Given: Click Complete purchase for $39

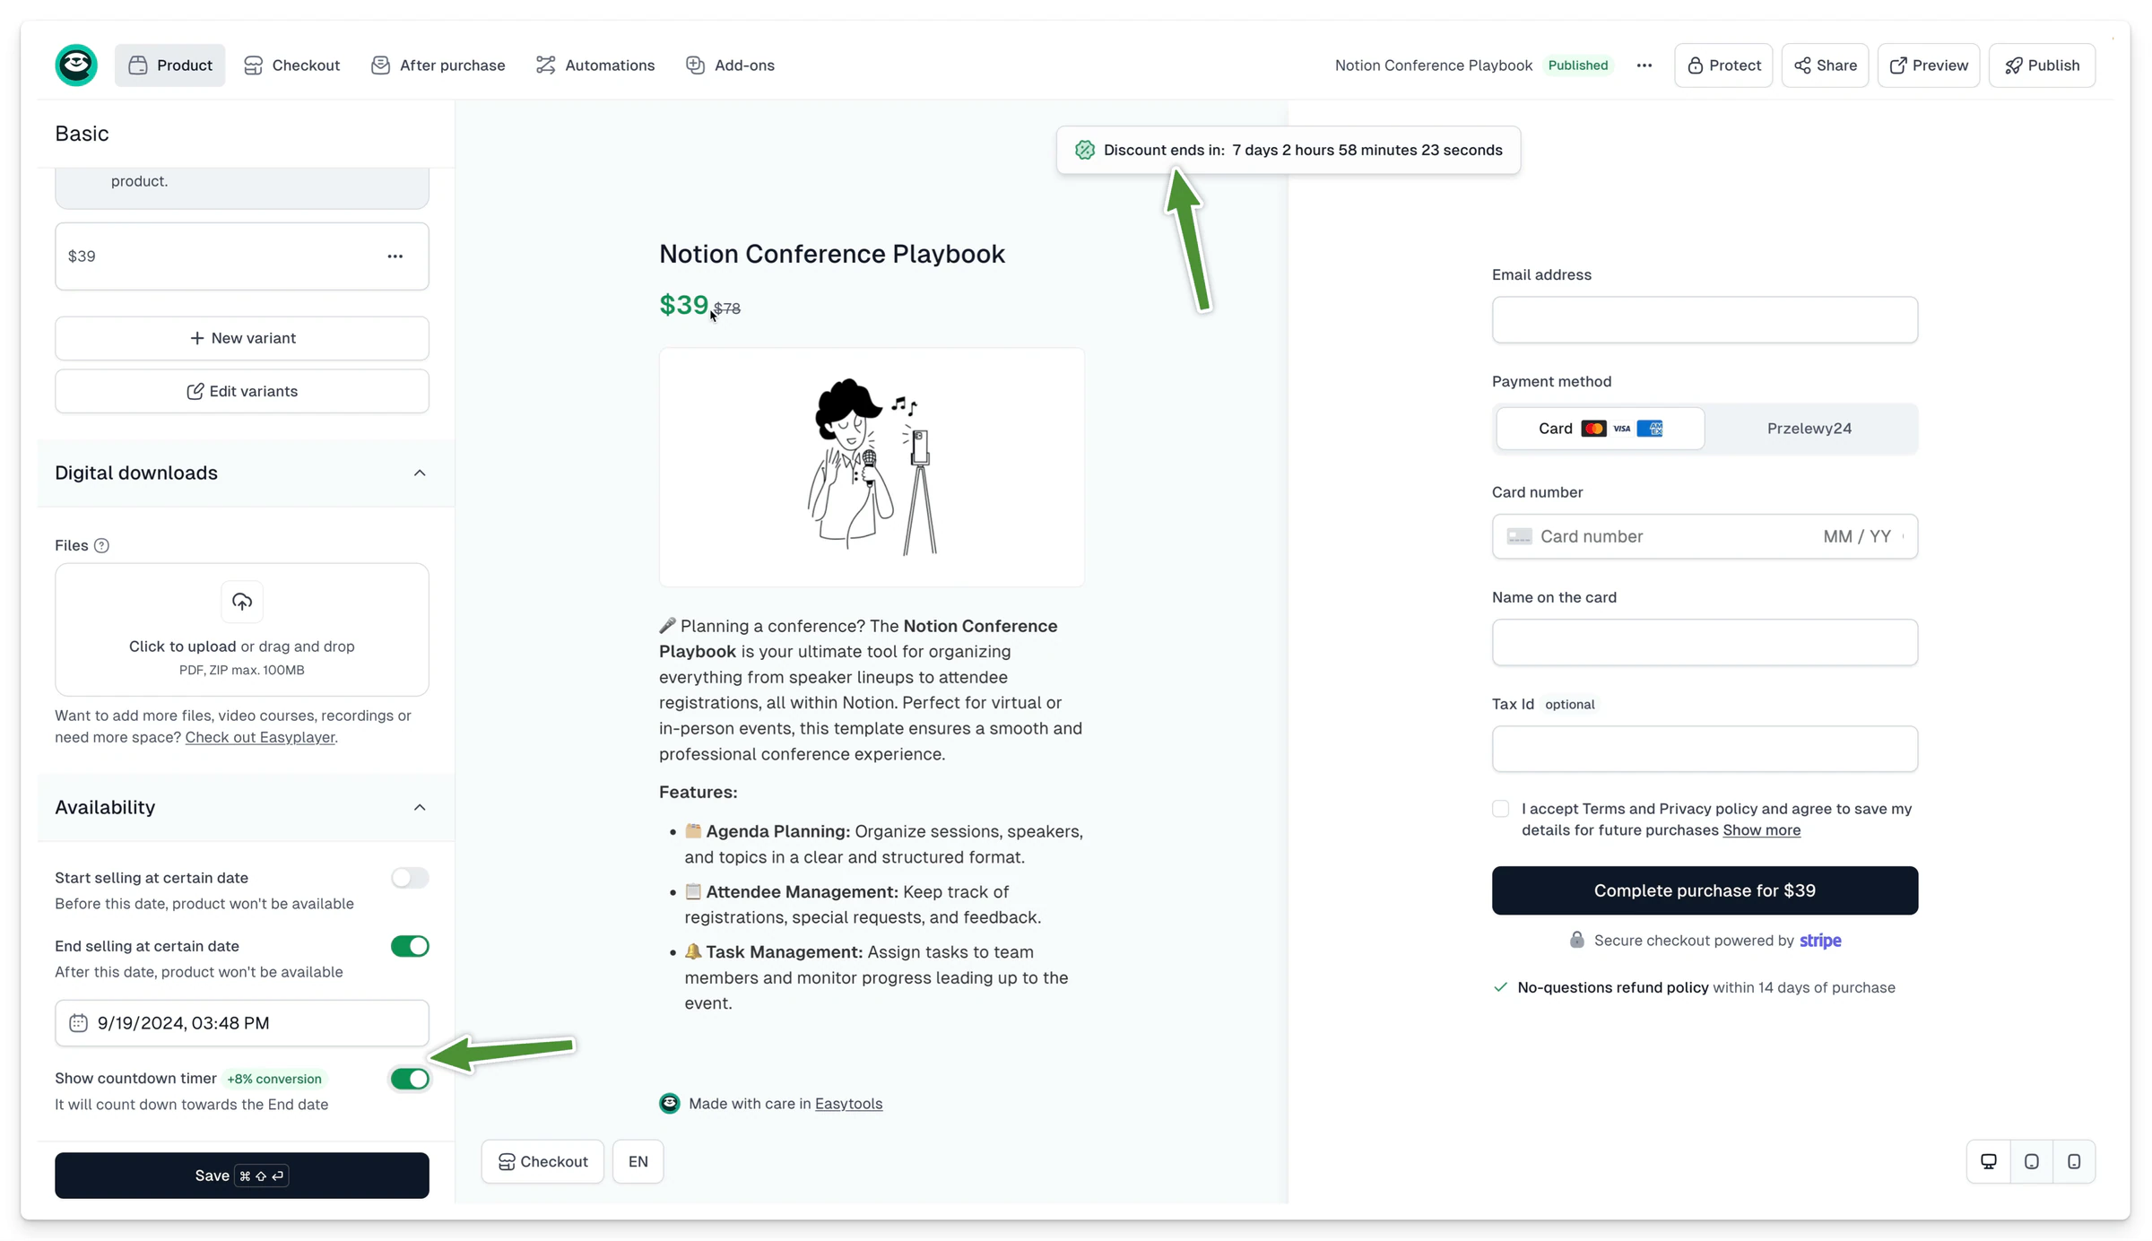Looking at the screenshot, I should (x=1705, y=890).
